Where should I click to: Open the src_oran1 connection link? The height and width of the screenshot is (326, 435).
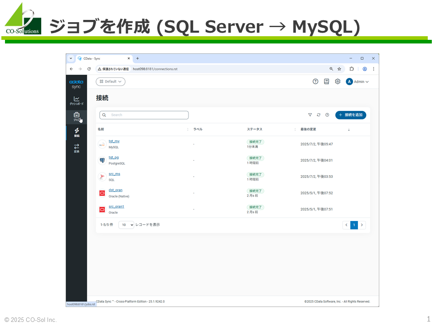(116, 206)
